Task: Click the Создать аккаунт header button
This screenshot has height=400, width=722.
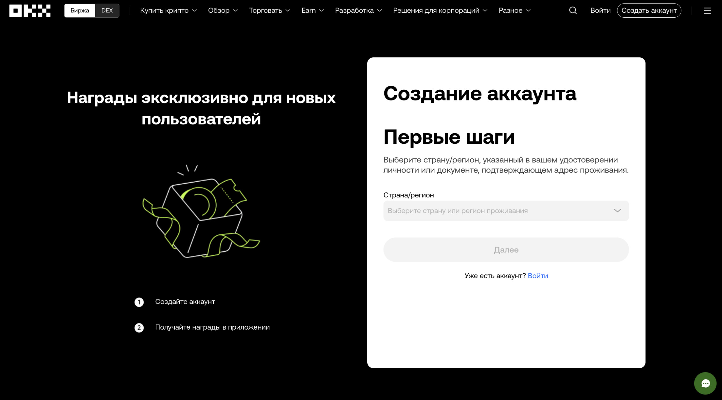Action: click(x=649, y=11)
